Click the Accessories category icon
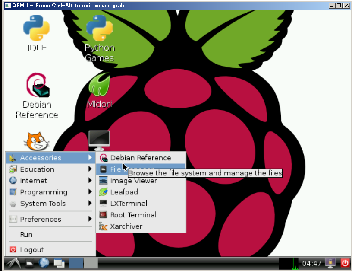352x271 pixels. click(13, 158)
